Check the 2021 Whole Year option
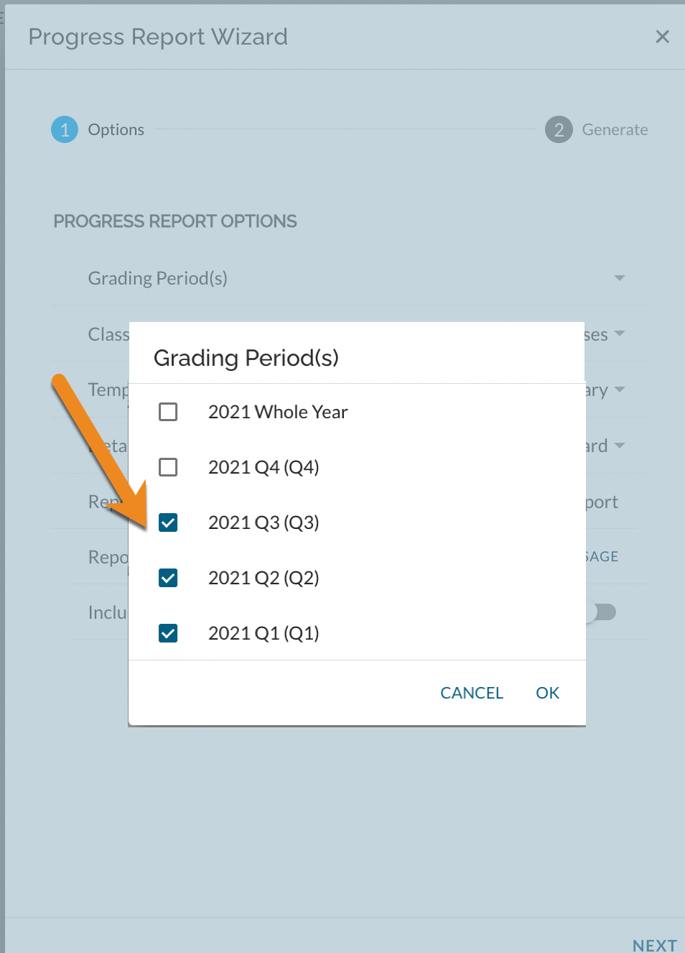The width and height of the screenshot is (685, 953). pos(167,412)
